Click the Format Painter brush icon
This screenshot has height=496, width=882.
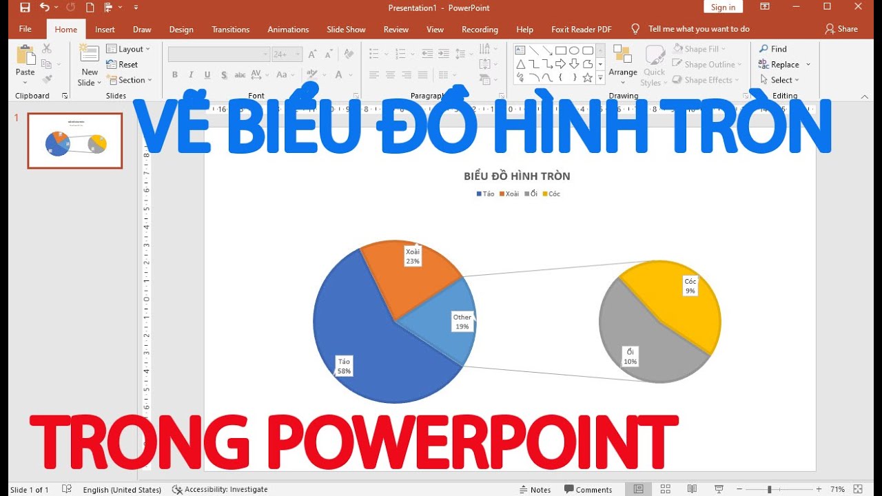pyautogui.click(x=47, y=80)
